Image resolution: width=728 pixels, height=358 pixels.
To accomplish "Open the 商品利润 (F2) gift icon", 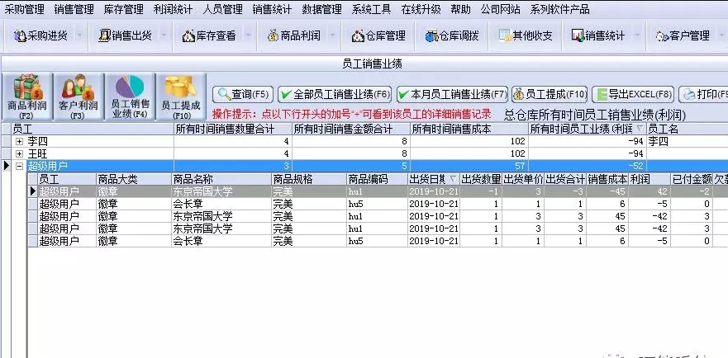I will (27, 97).
